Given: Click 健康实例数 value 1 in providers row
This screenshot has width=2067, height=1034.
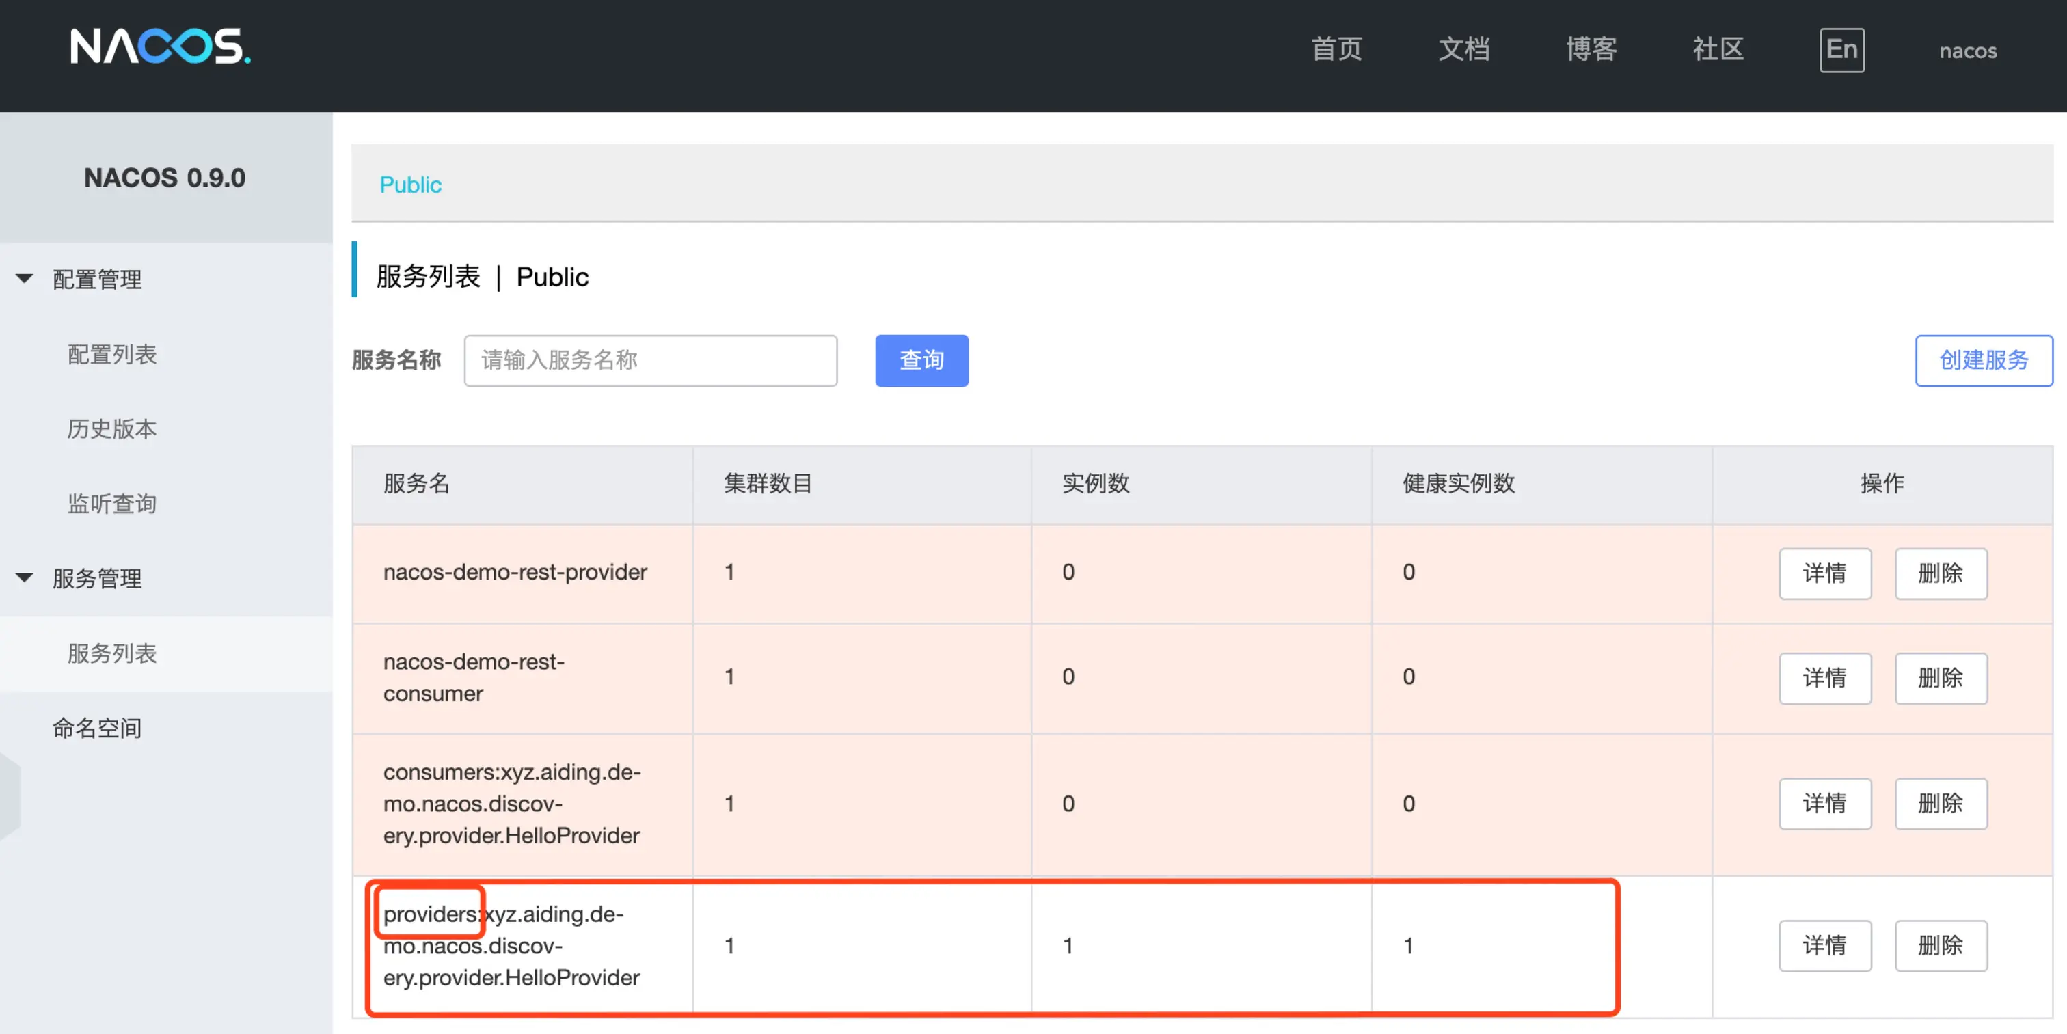Looking at the screenshot, I should (1408, 945).
